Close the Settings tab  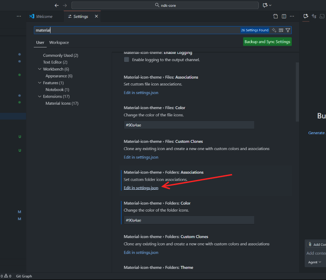pyautogui.click(x=96, y=16)
